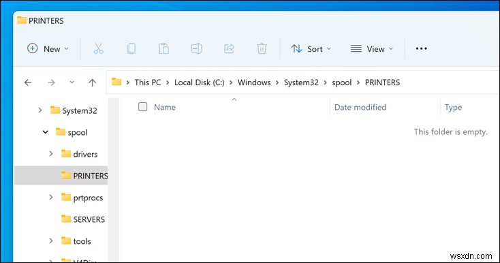
Task: Select drivers folder in navigation pane
Action: pyautogui.click(x=80, y=154)
